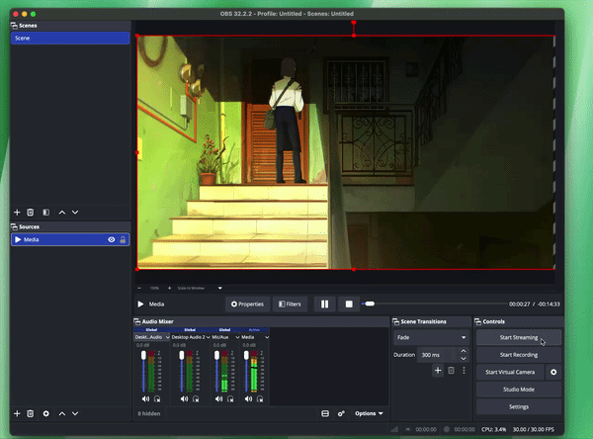Viewport: 593px width, 439px height.
Task: Move source up arrow in Sources panel
Action: tap(62, 413)
